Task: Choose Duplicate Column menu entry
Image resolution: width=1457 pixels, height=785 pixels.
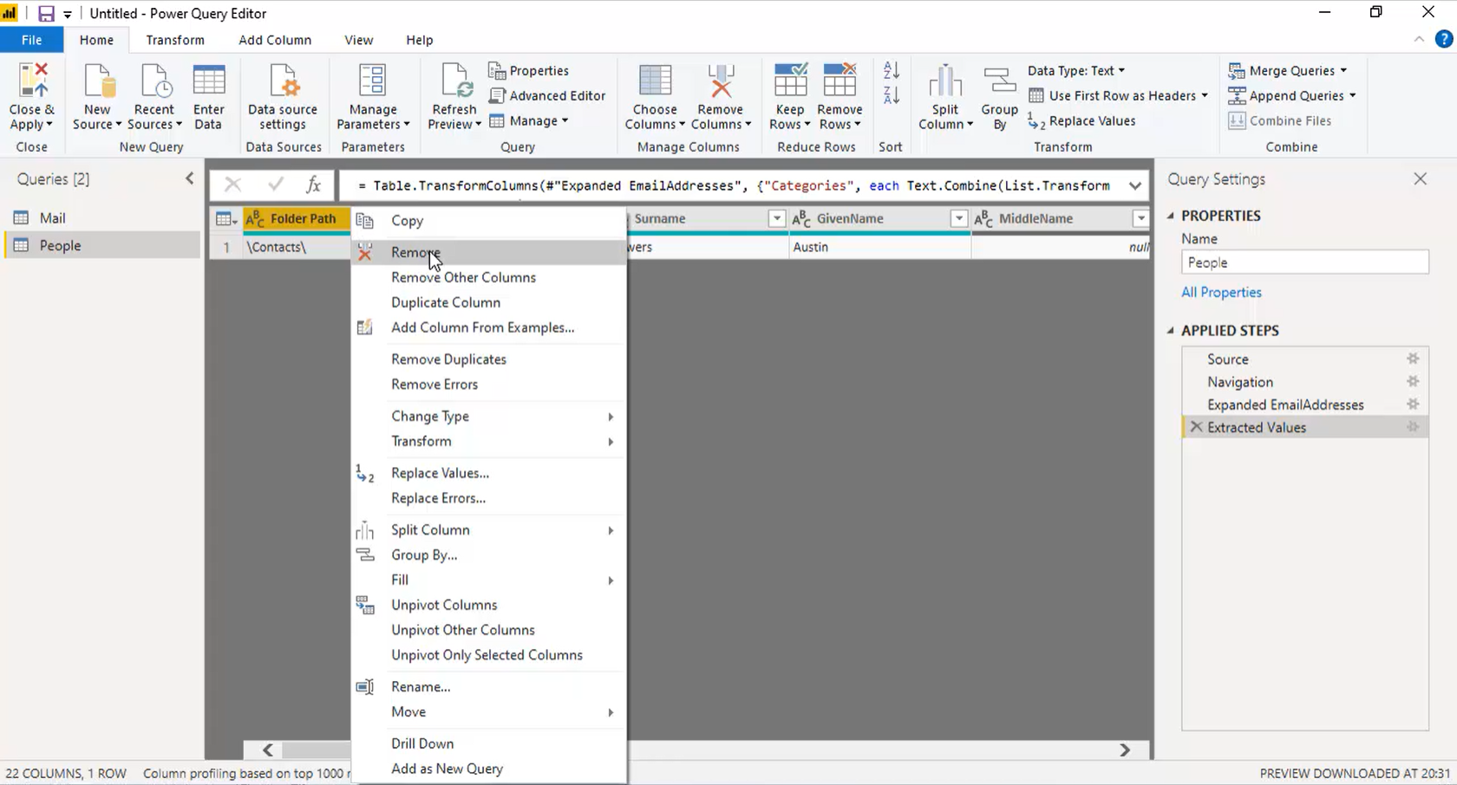Action: point(489,303)
